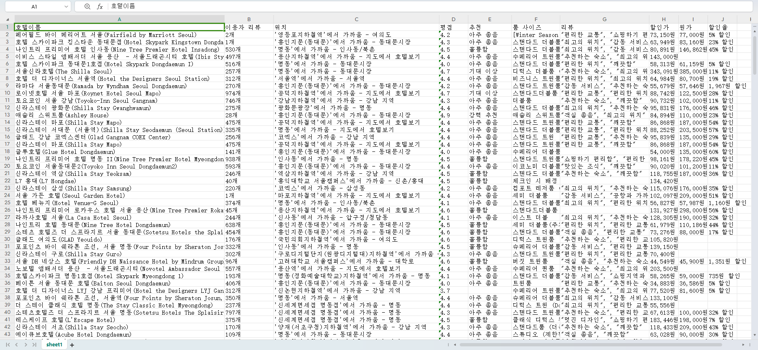The width and height of the screenshot is (758, 350).
Task: Add a new sheet with plus icon
Action: coord(72,345)
